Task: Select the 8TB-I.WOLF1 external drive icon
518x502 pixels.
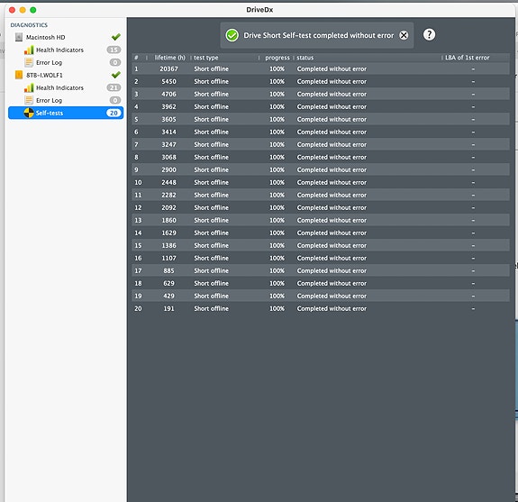Action: pos(19,75)
